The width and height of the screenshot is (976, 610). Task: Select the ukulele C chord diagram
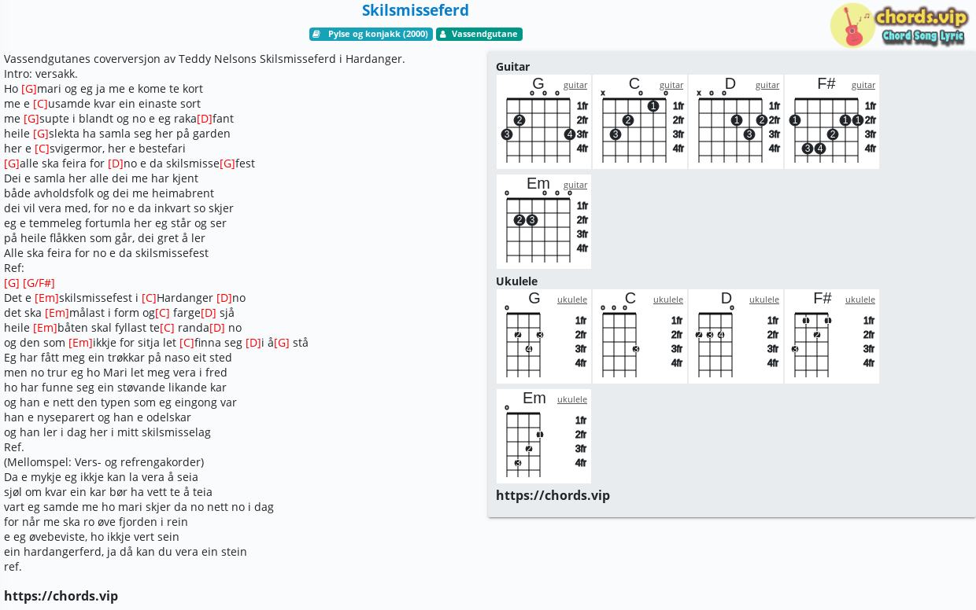[x=640, y=336]
